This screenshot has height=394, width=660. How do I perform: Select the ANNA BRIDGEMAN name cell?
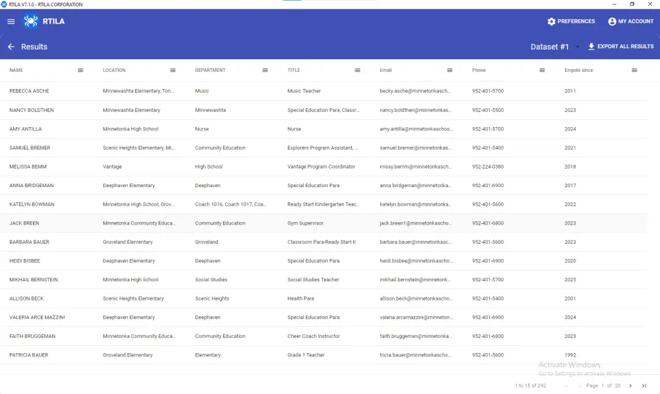32,186
